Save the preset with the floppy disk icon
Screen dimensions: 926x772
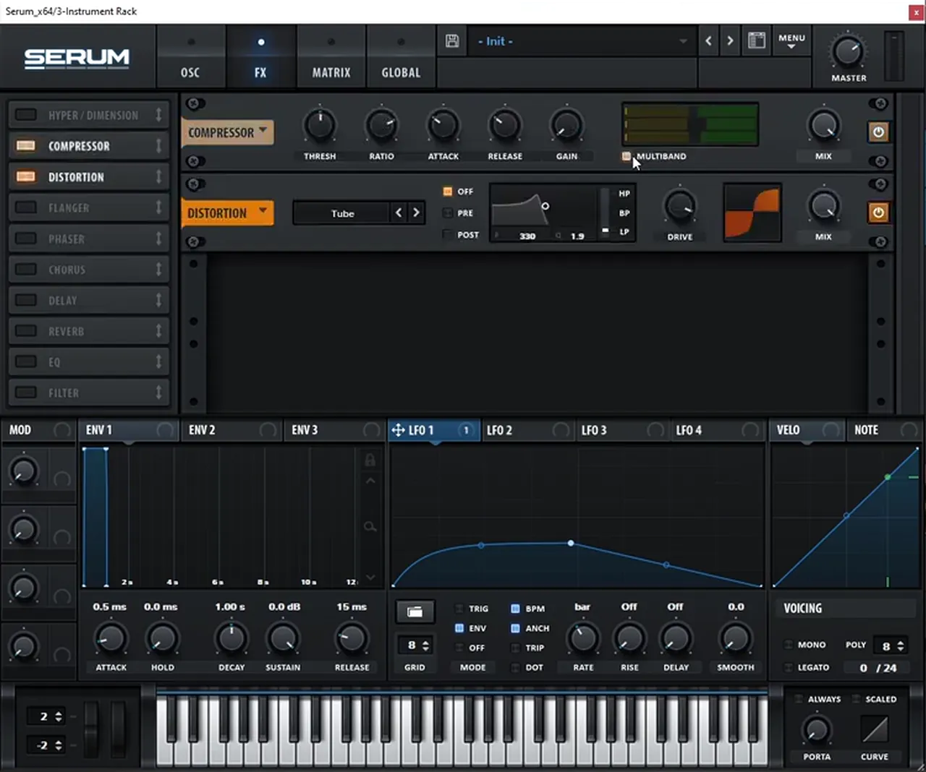tap(452, 41)
